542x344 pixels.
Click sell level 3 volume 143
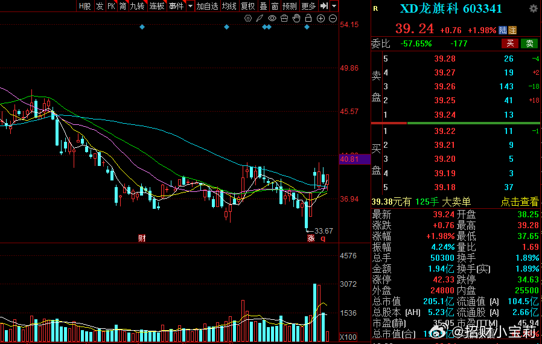506,86
